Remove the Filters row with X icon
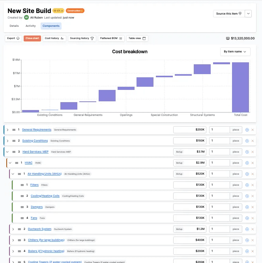 (253, 185)
